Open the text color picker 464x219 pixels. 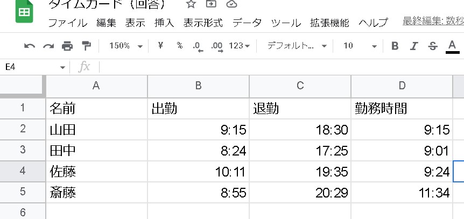(452, 46)
